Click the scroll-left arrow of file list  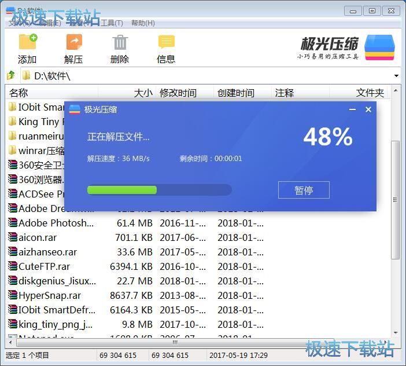(10, 342)
